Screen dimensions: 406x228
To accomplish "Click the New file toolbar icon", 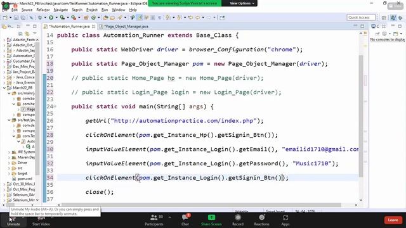I will coord(5,18).
